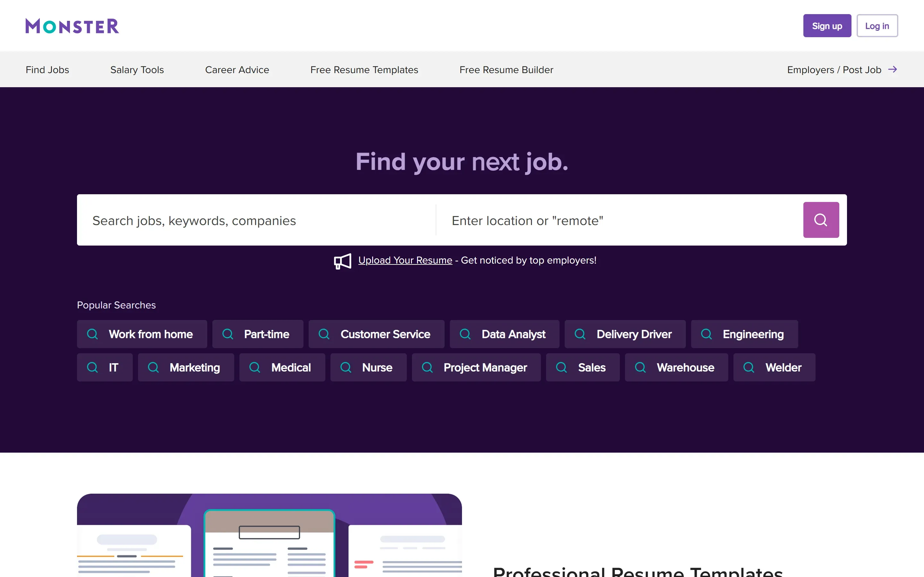The height and width of the screenshot is (577, 924).
Task: Click the search icon in Nurse chip
Action: click(x=346, y=367)
